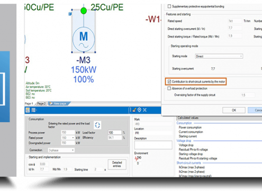Toggle Supplementary protective equipotential bonding checkbox
Image resolution: width=262 pixels, height=191 pixels.
[169, 6]
